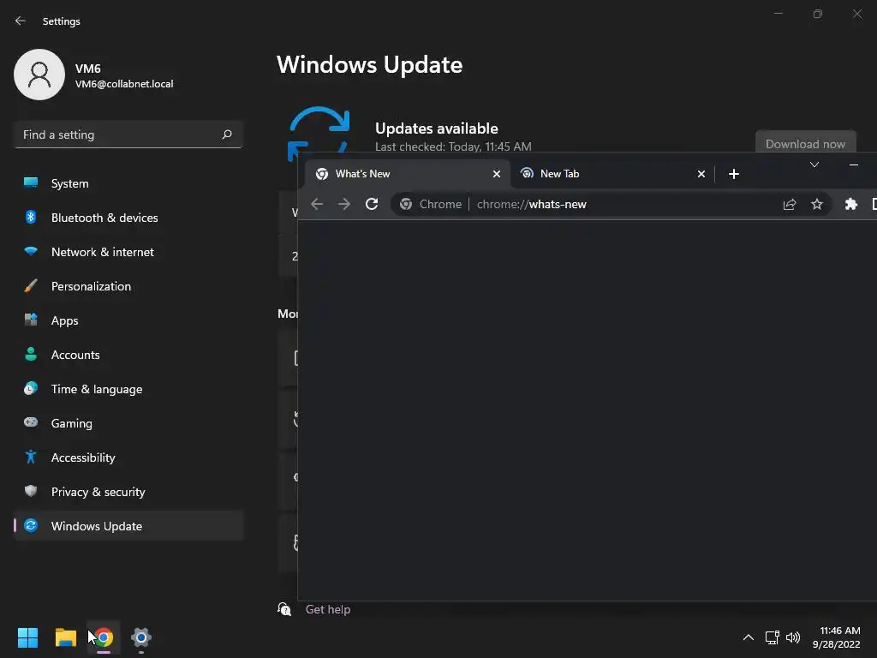The width and height of the screenshot is (877, 658).
Task: Close the What's New tab
Action: [x=496, y=174]
